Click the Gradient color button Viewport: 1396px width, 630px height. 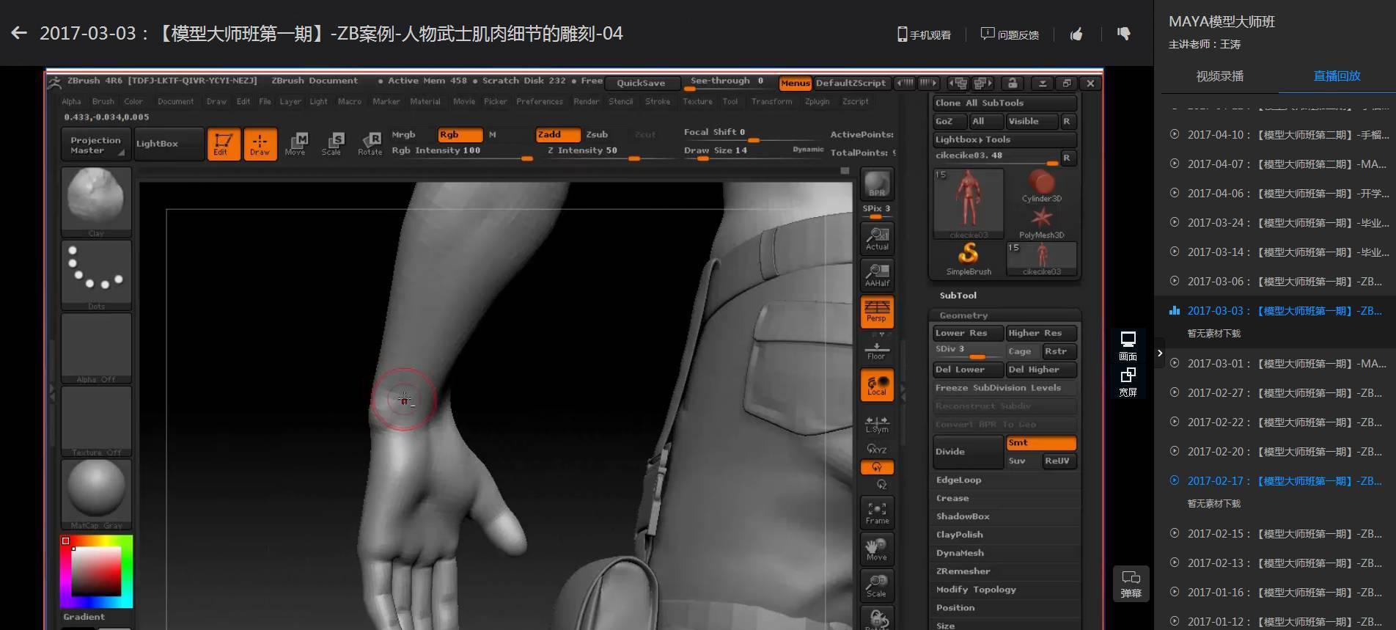click(x=84, y=617)
